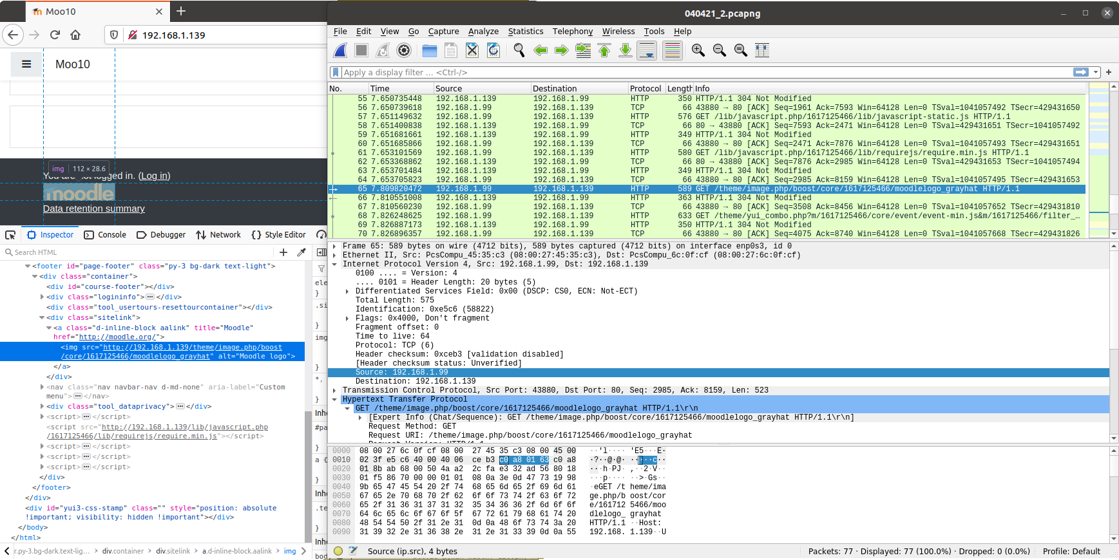Toggle the Moodle side panel hamburger
The height and width of the screenshot is (560, 1119).
tap(26, 64)
